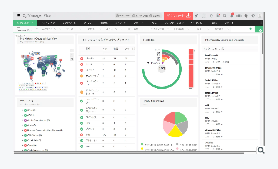Image resolution: width=278 pixels, height=169 pixels.
Task: Zoom out on the geographical map
Action: [x=72, y=55]
